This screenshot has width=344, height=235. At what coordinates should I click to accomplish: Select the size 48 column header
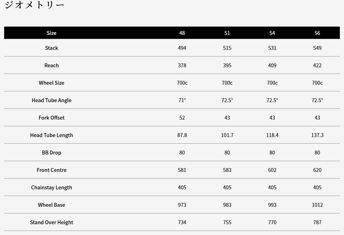click(182, 33)
